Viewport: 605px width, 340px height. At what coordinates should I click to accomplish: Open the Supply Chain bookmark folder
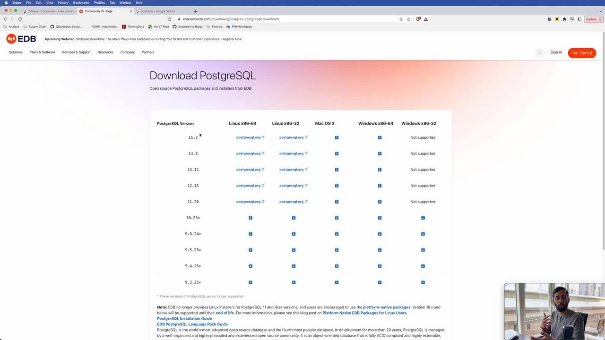coord(35,26)
